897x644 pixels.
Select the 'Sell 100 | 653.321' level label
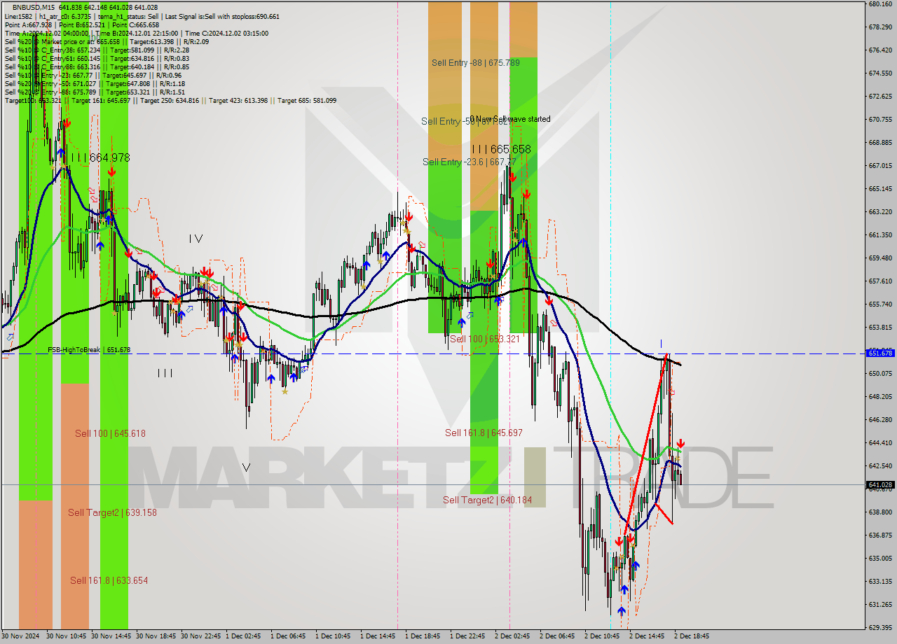click(x=484, y=339)
